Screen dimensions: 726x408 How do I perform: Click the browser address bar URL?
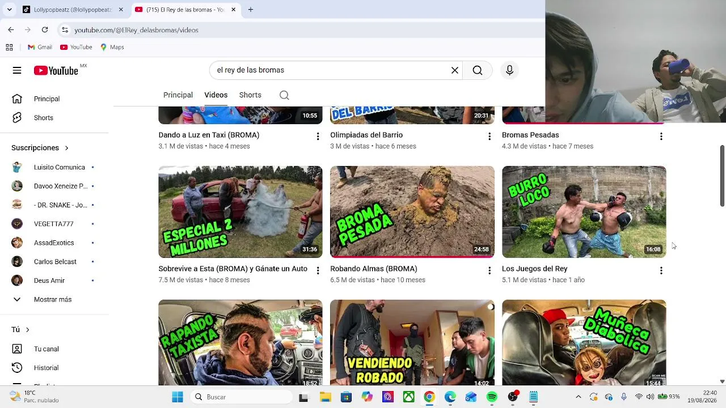coord(137,30)
